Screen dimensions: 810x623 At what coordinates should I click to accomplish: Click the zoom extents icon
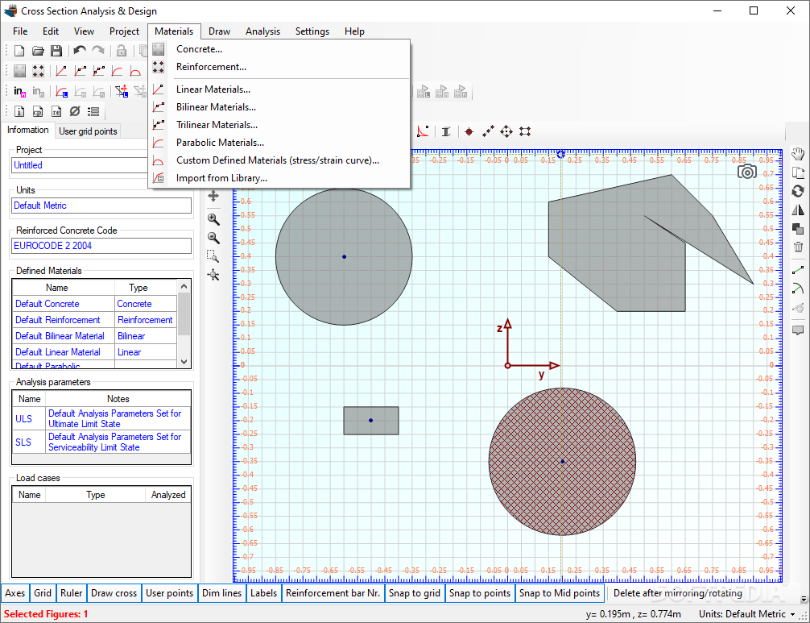(x=213, y=275)
